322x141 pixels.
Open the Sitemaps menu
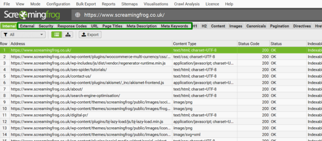(x=130, y=4)
